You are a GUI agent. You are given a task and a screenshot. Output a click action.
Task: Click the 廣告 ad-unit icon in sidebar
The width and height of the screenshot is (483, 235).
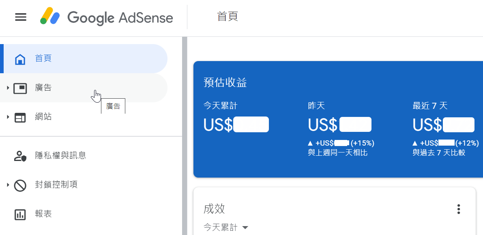click(x=20, y=88)
